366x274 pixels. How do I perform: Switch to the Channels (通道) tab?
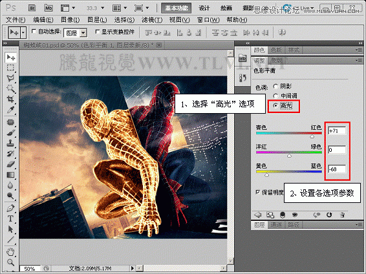click(276, 225)
